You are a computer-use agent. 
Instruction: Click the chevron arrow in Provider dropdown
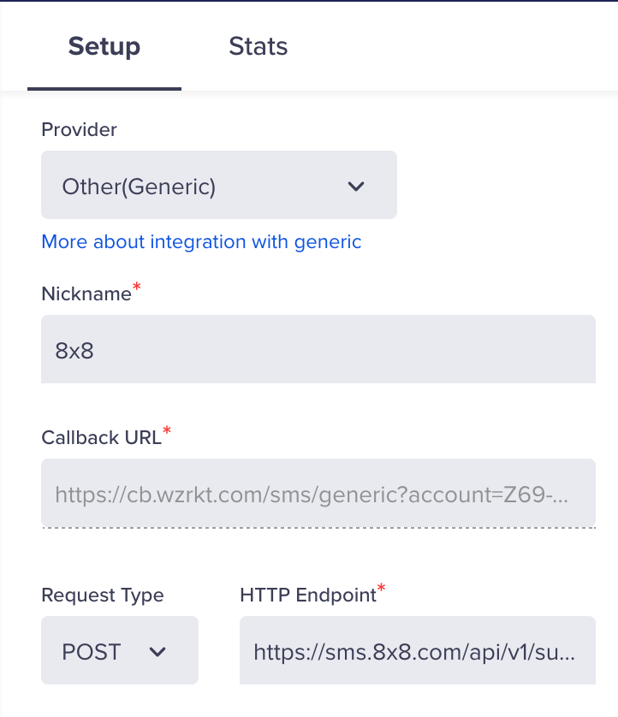(x=357, y=186)
